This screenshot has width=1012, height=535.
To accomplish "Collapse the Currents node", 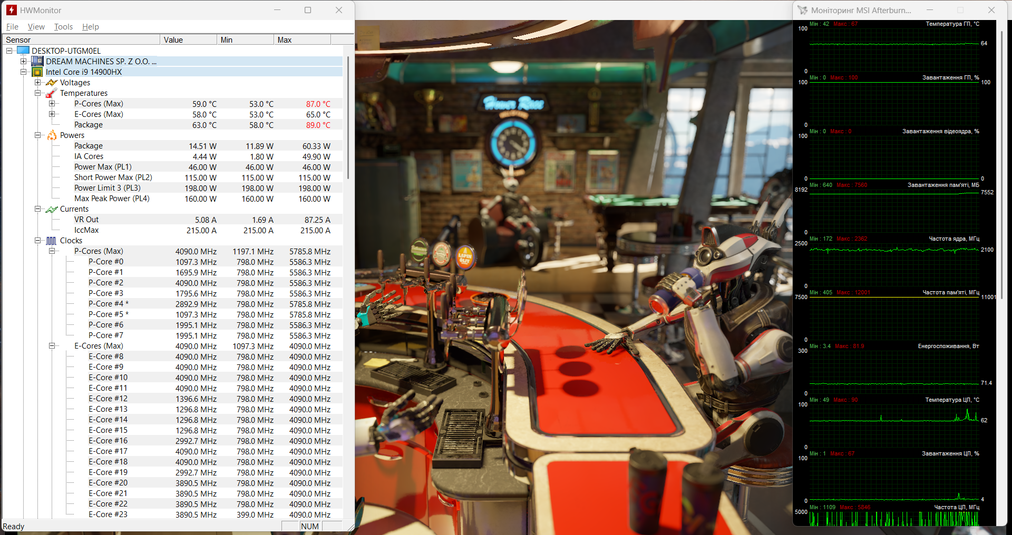I will click(37, 209).
